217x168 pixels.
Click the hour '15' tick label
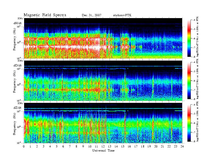point(123,146)
